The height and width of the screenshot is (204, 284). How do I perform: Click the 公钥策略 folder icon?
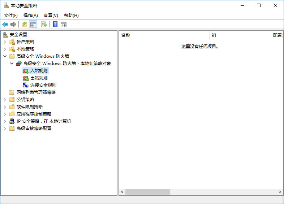point(12,100)
